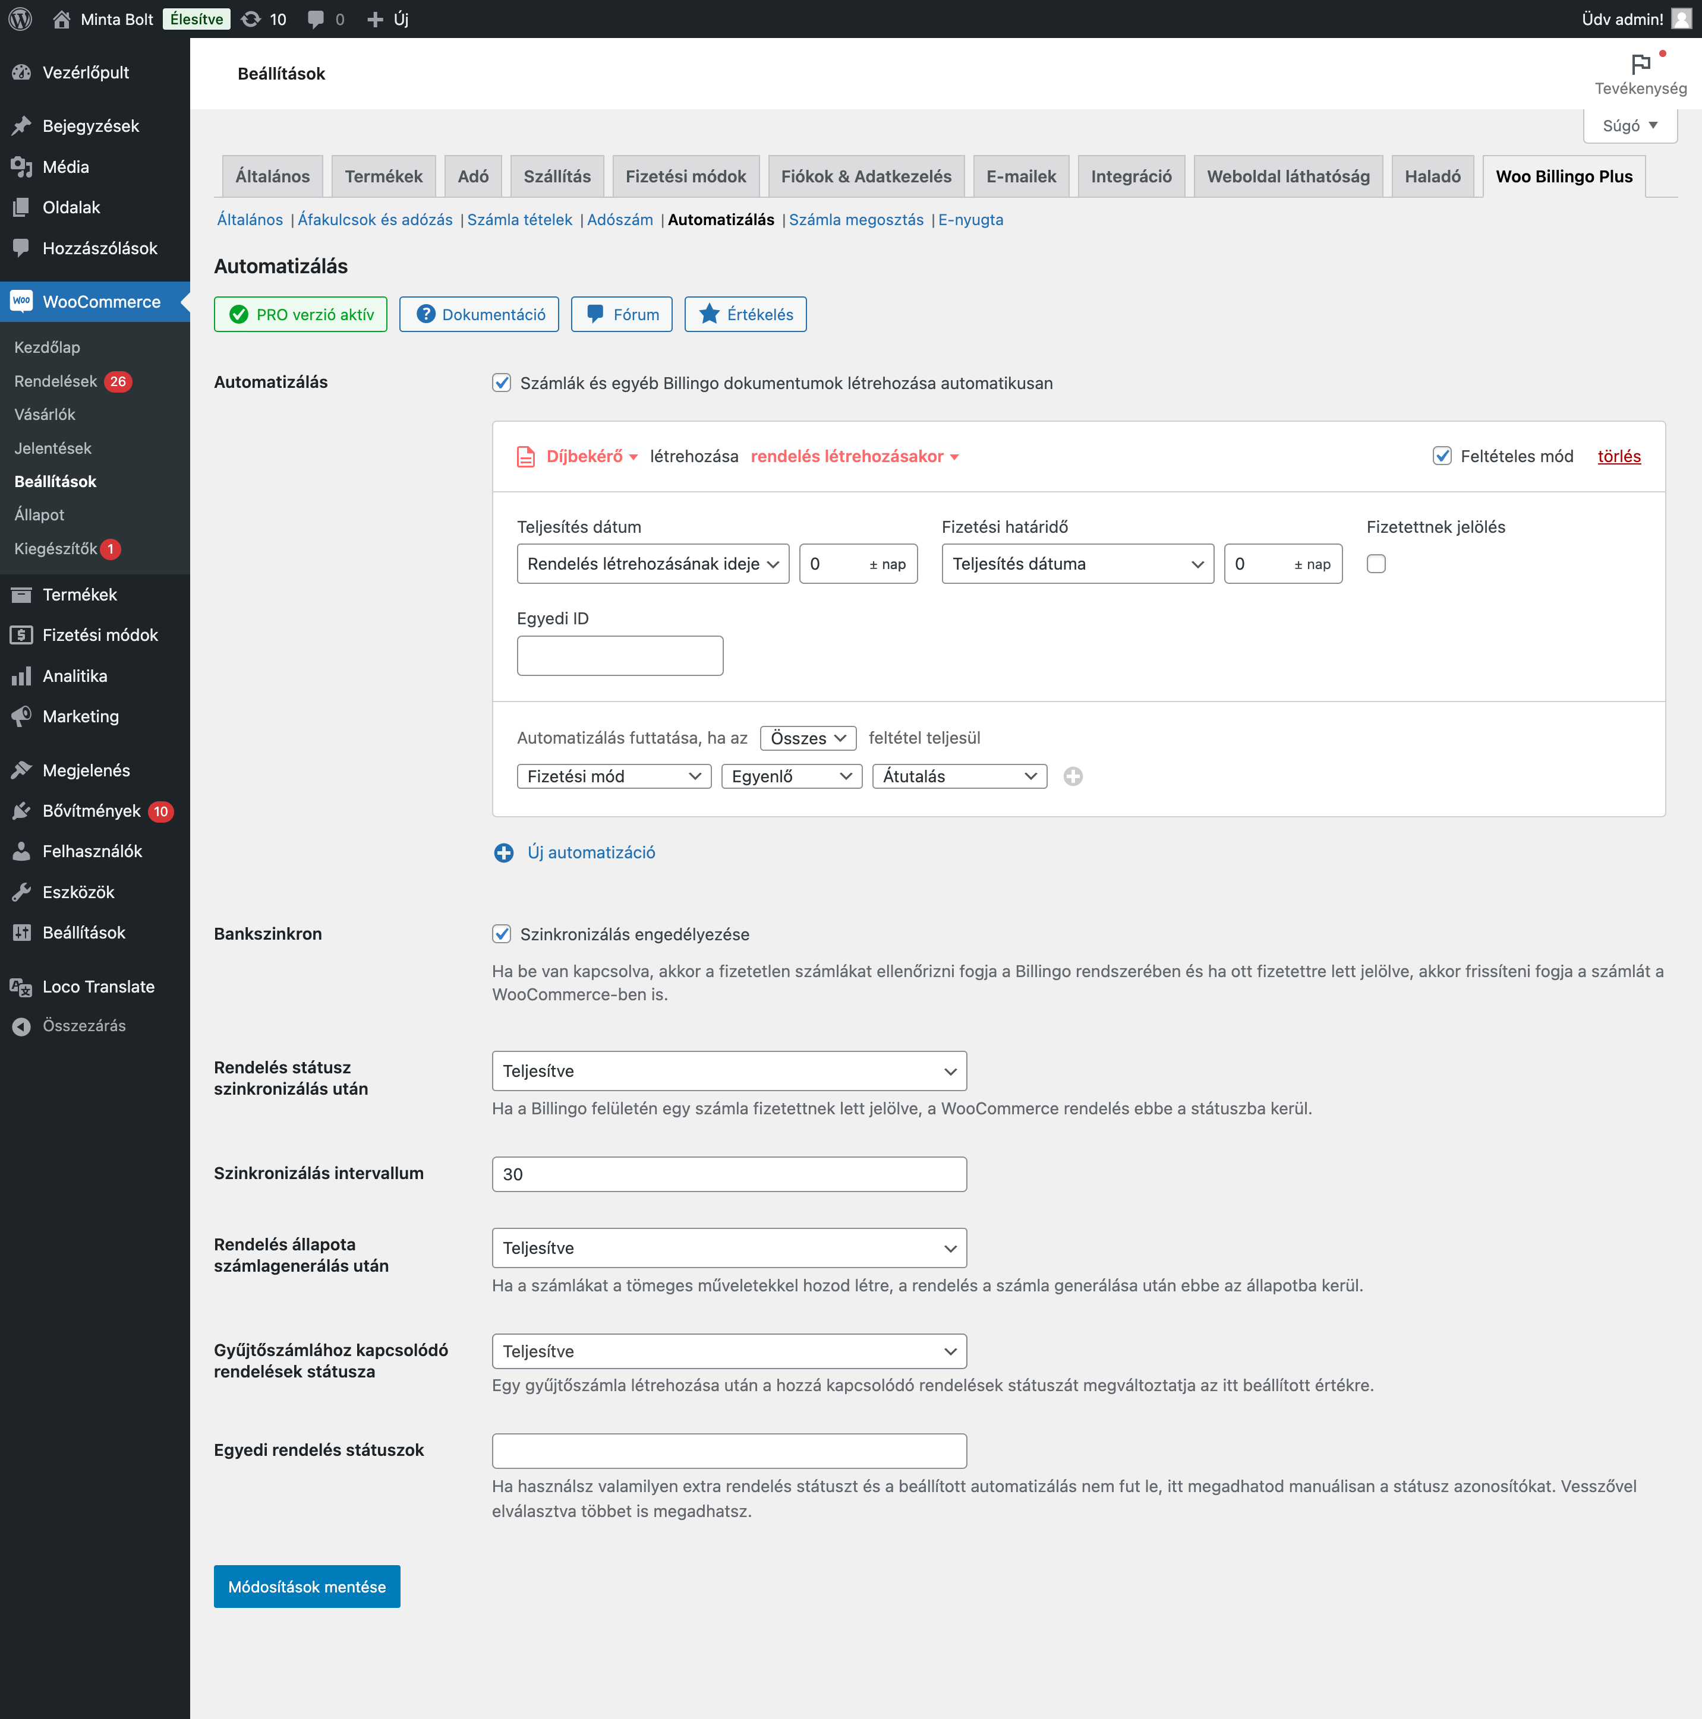
Task: Click the Hozzászólások comment icon
Action: pyautogui.click(x=21, y=248)
